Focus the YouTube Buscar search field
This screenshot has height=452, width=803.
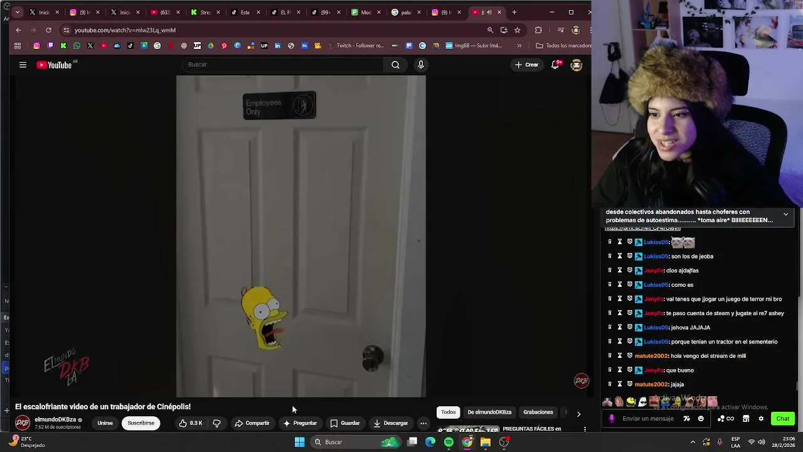tap(282, 65)
